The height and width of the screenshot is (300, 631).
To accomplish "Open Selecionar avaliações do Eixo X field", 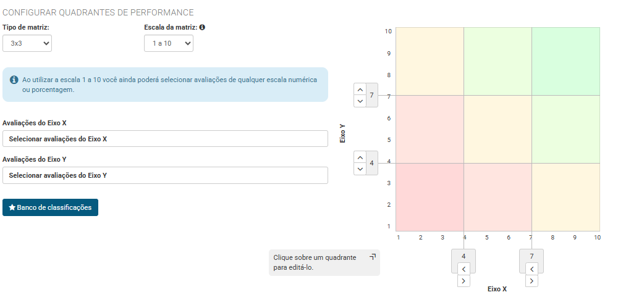I will (x=165, y=139).
